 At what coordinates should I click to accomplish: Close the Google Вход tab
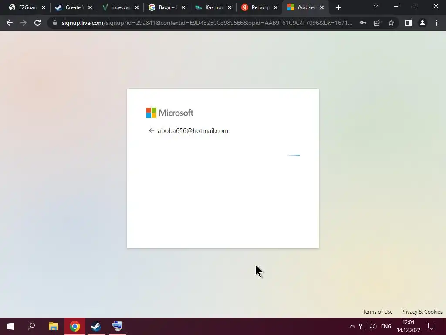coord(183,8)
